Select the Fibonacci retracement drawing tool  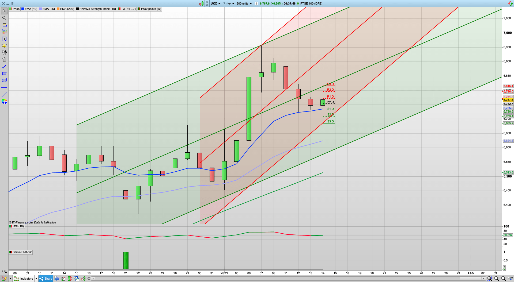coord(4,25)
